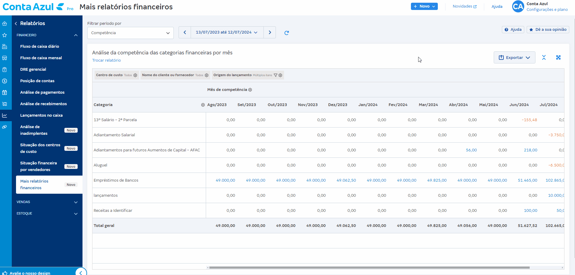This screenshot has width=575, height=275.
Task: Open Posição de contas report
Action: click(37, 81)
